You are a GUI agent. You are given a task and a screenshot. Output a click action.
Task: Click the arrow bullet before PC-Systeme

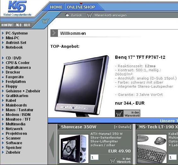[x=3, y=33]
